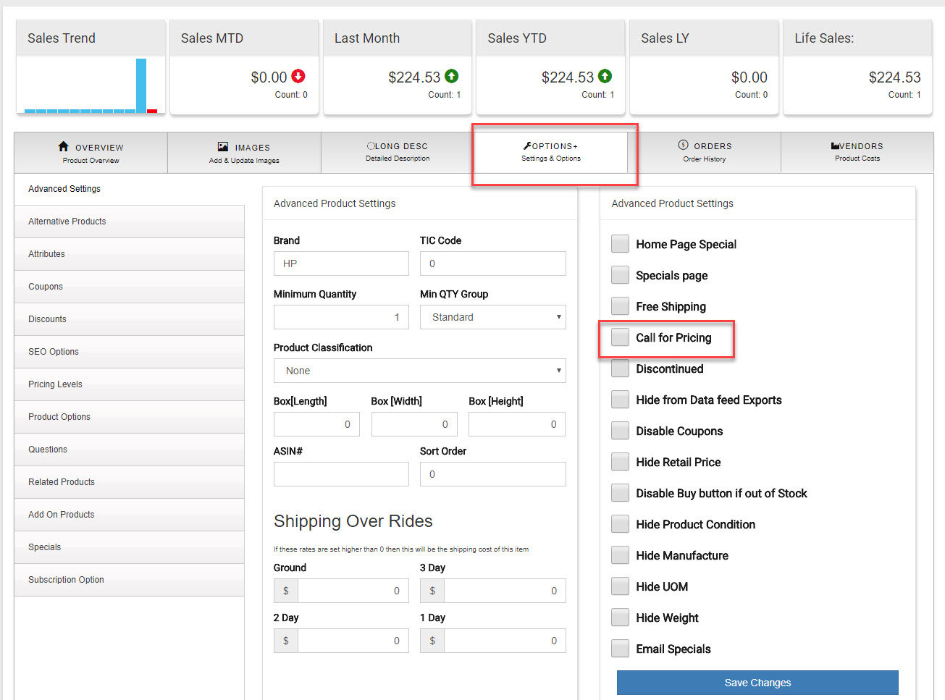945x700 pixels.
Task: Click the Sales Trend bar chart
Action: [x=91, y=85]
